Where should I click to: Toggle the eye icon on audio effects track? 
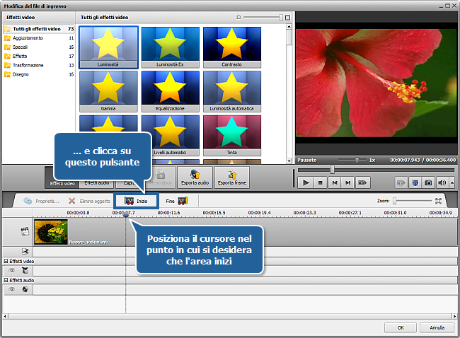[11, 289]
